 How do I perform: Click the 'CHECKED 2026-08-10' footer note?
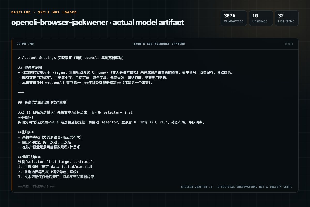tap(236, 187)
